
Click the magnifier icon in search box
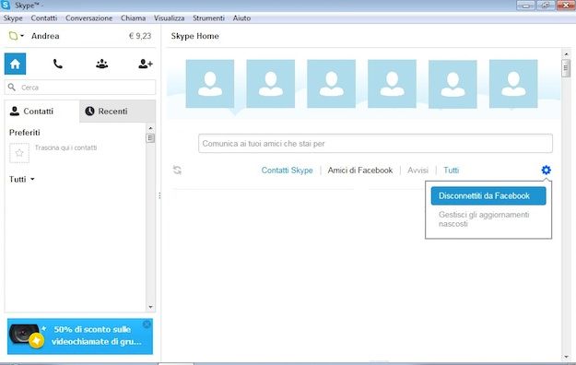12,88
